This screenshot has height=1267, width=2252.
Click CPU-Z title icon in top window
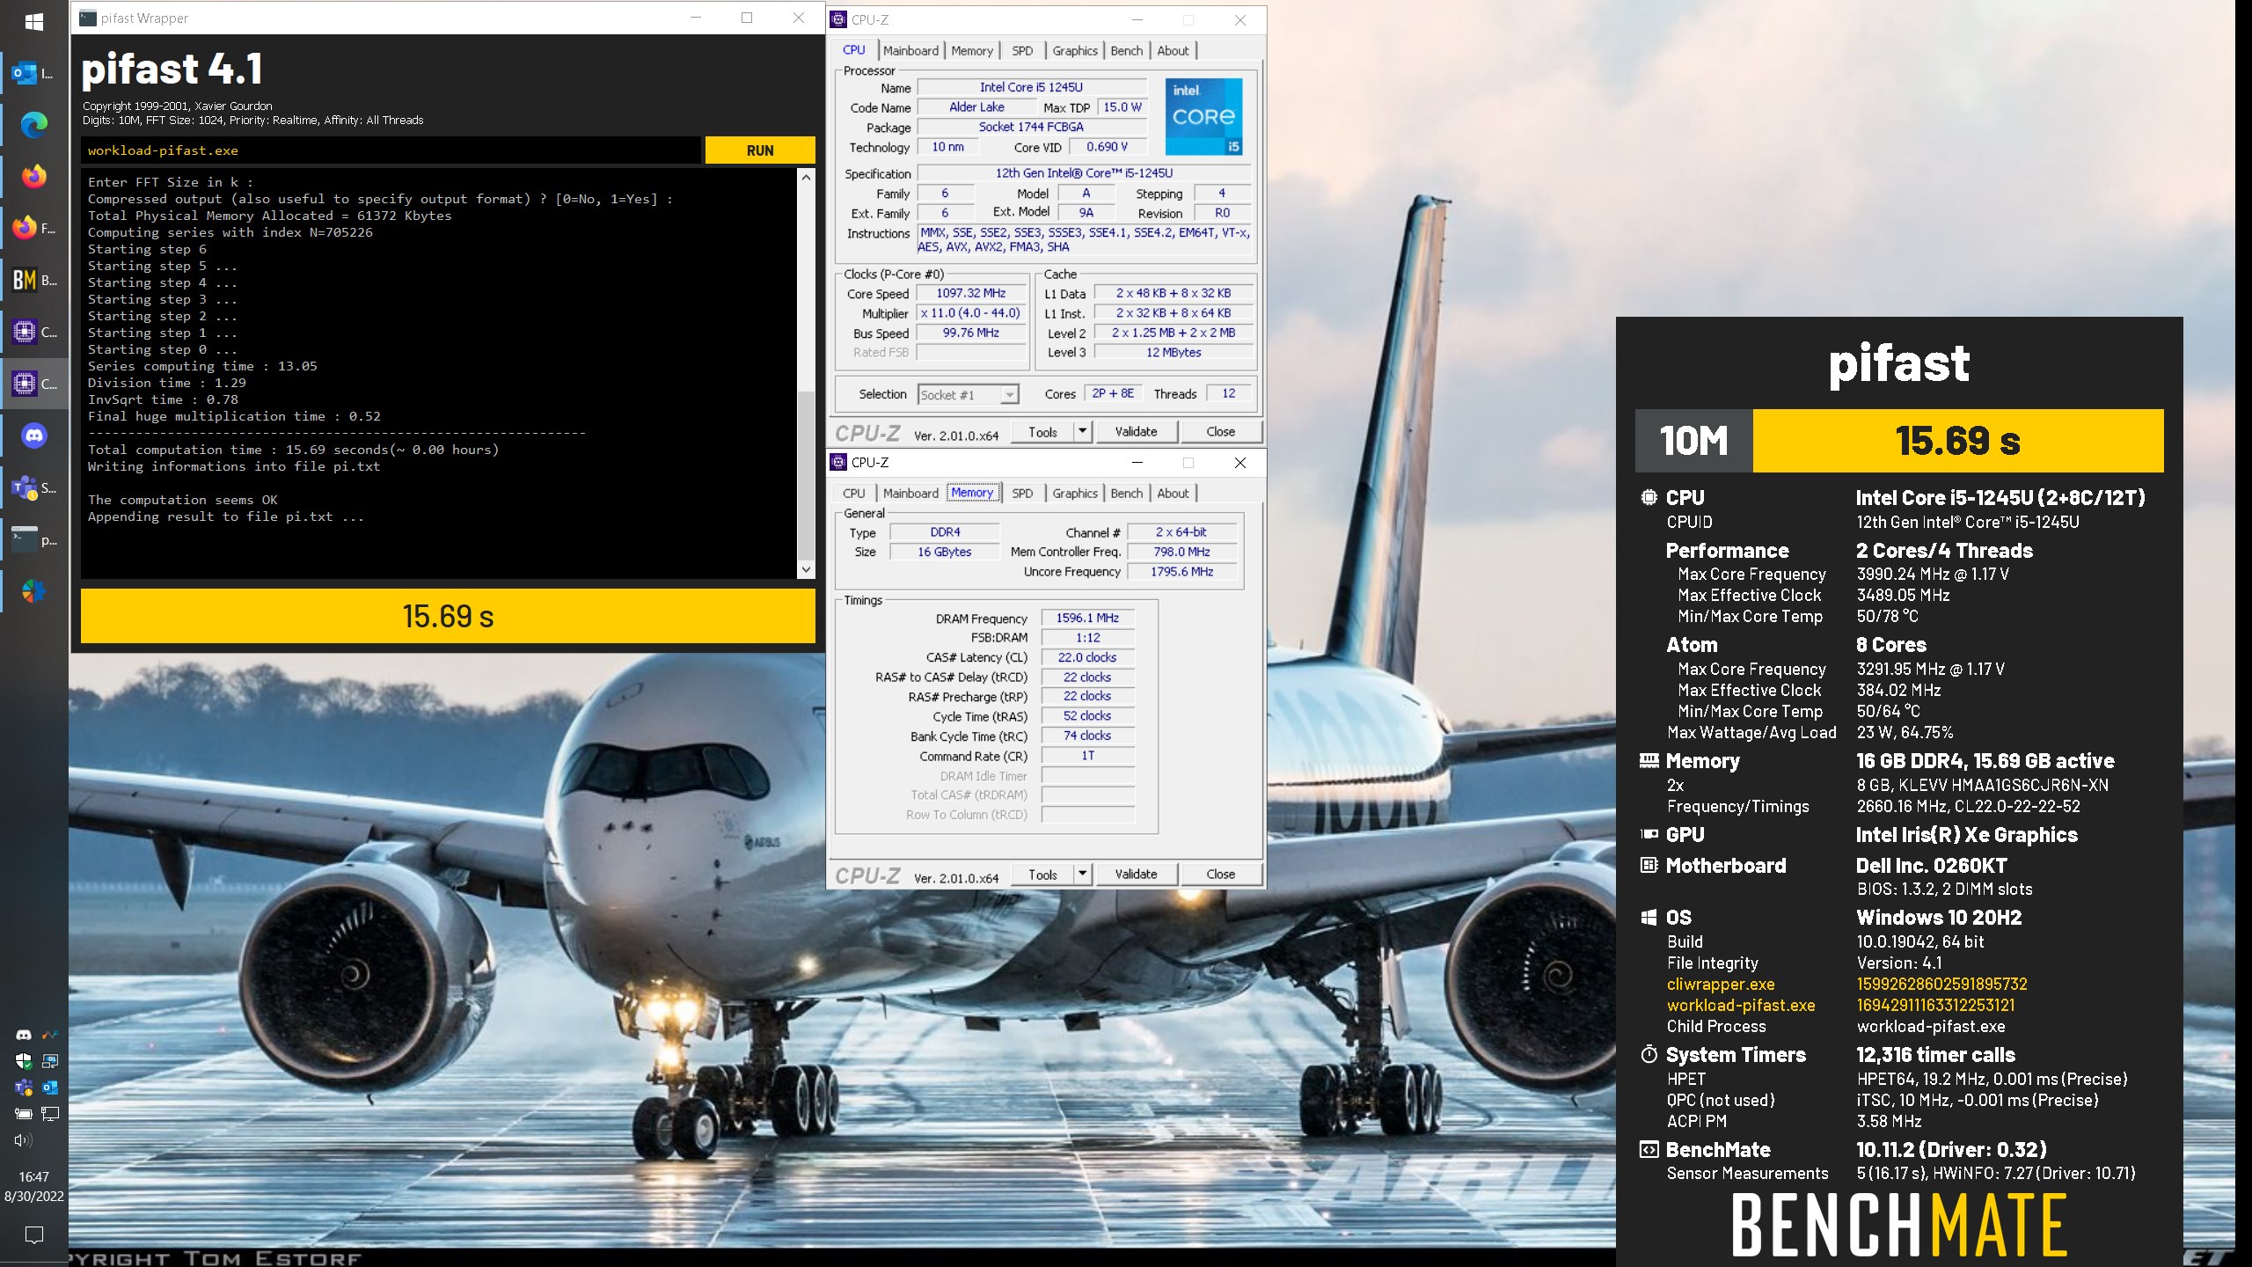click(x=838, y=19)
